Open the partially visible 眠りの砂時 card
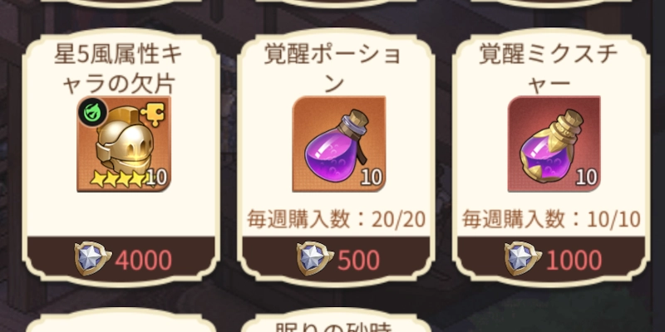The width and height of the screenshot is (665, 332). tap(336, 320)
